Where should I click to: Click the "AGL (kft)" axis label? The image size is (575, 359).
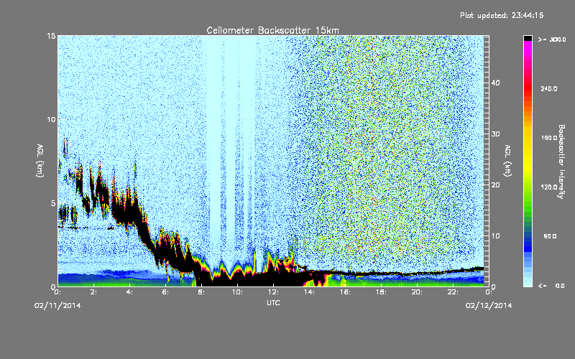coord(508,161)
